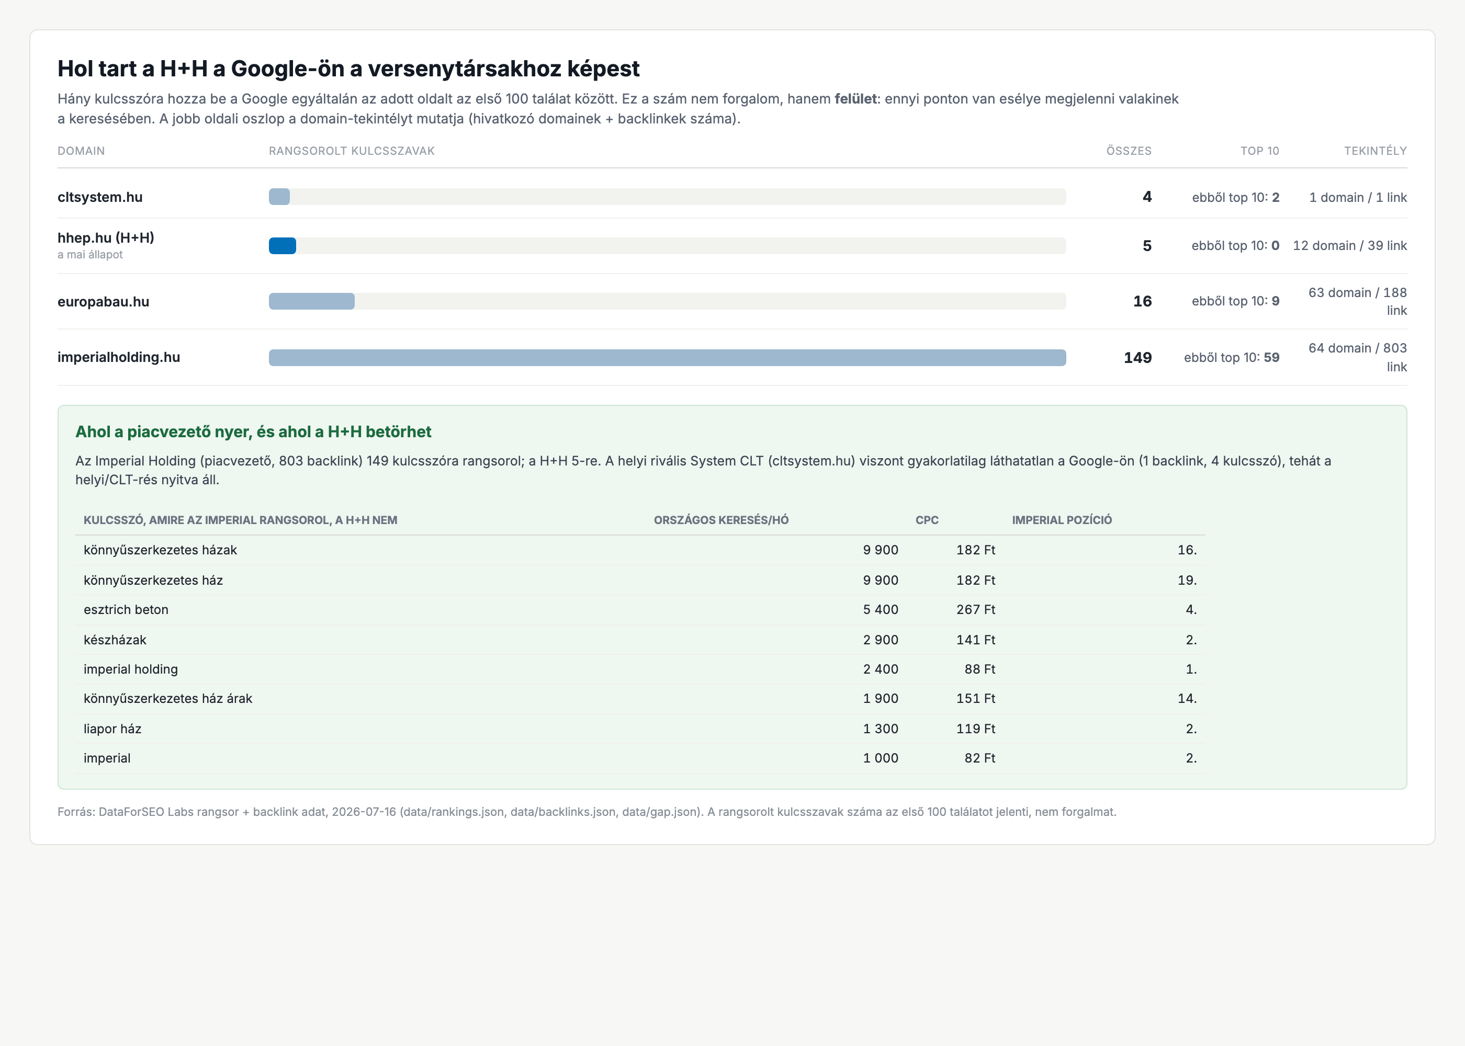The height and width of the screenshot is (1046, 1465).
Task: Click the single-word keyword 'imperial' in last row
Action: pos(107,758)
